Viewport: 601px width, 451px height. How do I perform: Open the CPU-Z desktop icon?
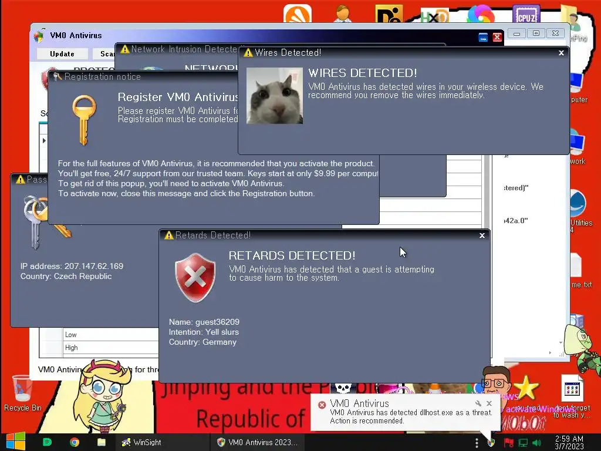tap(526, 14)
